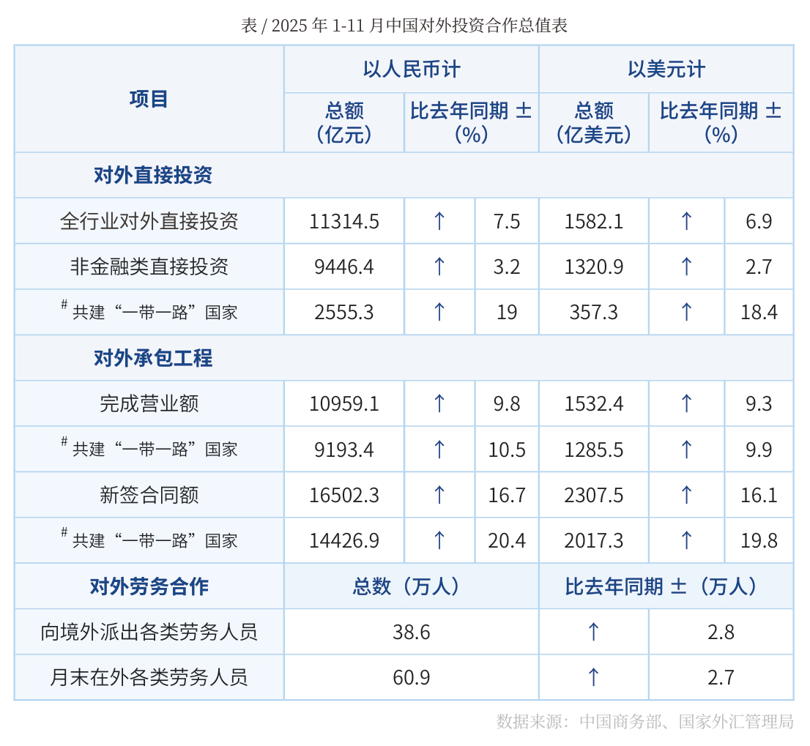
Task: Select the 以美元计 header cell
Action: click(x=666, y=70)
